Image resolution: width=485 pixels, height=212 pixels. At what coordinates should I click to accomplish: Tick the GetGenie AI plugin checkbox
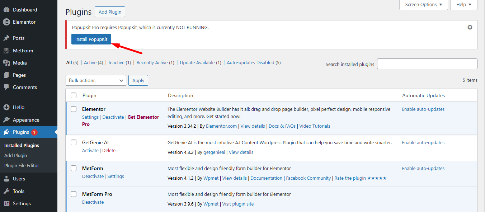74,142
